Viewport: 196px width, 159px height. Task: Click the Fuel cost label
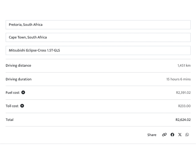click(x=12, y=92)
